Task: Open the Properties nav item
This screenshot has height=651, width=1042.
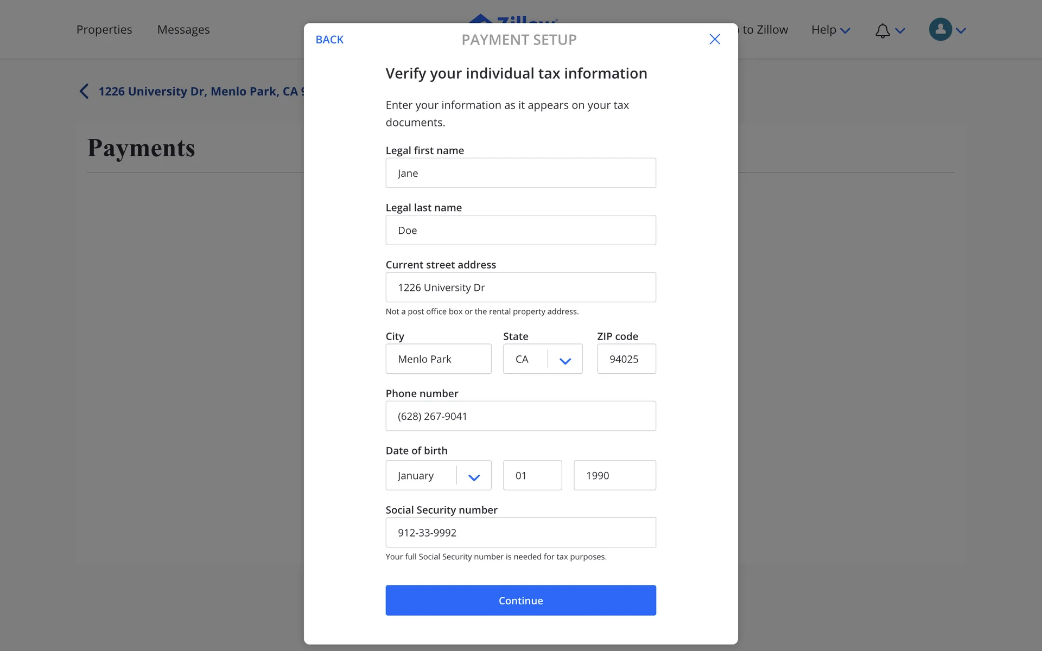Action: (x=104, y=30)
